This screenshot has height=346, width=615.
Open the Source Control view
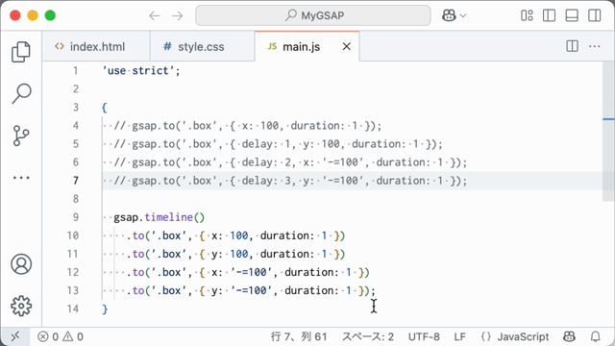21,136
